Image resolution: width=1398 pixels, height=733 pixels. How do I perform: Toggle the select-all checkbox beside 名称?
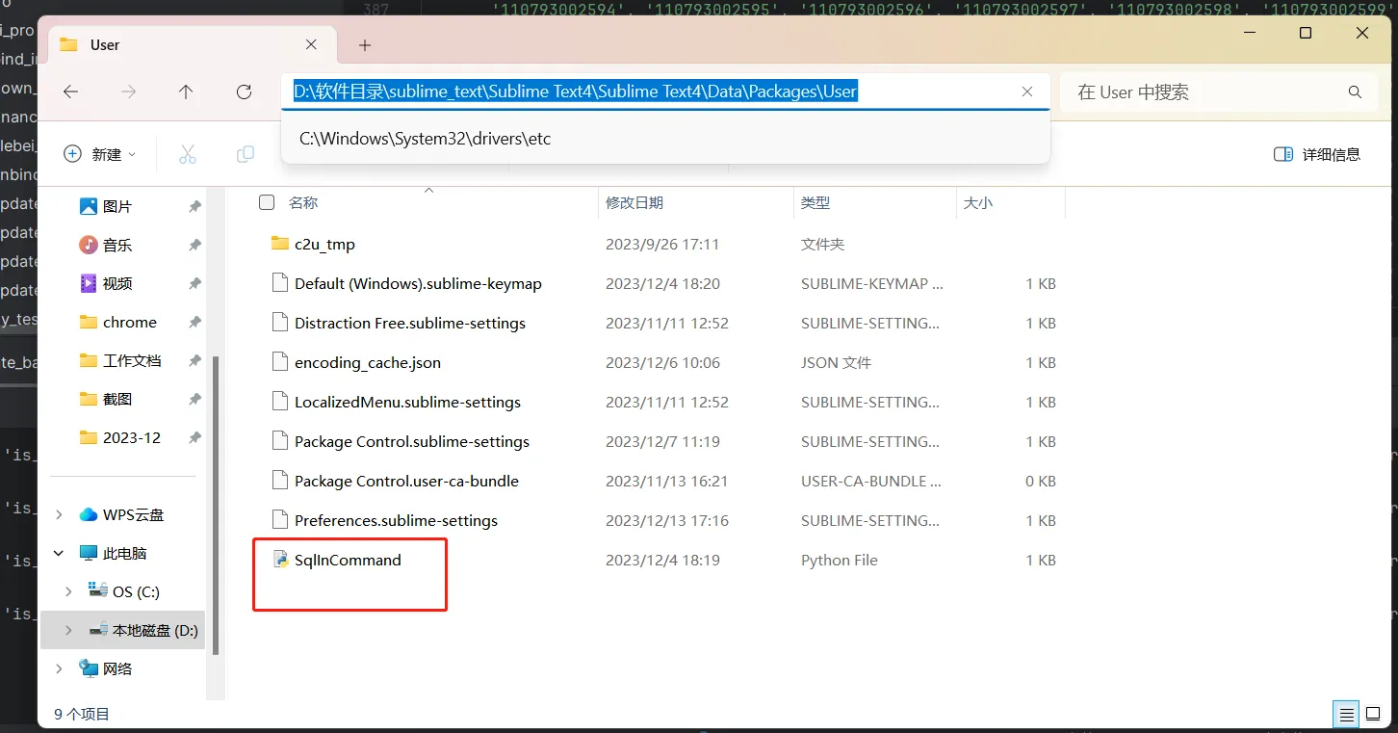pos(266,202)
